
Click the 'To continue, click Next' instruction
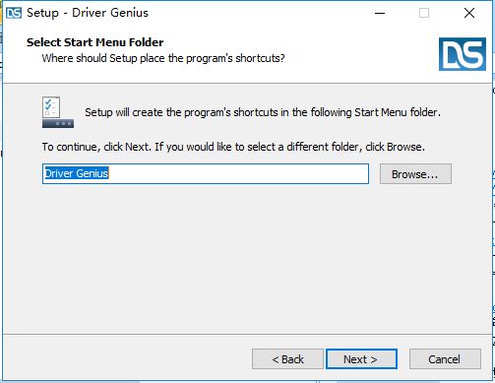[x=233, y=147]
